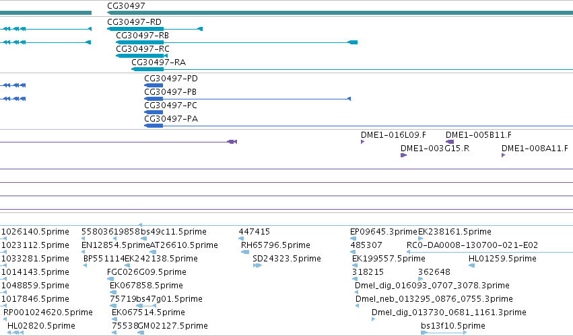
Task: Select transcript label CG30497-RC
Action: 143,49
